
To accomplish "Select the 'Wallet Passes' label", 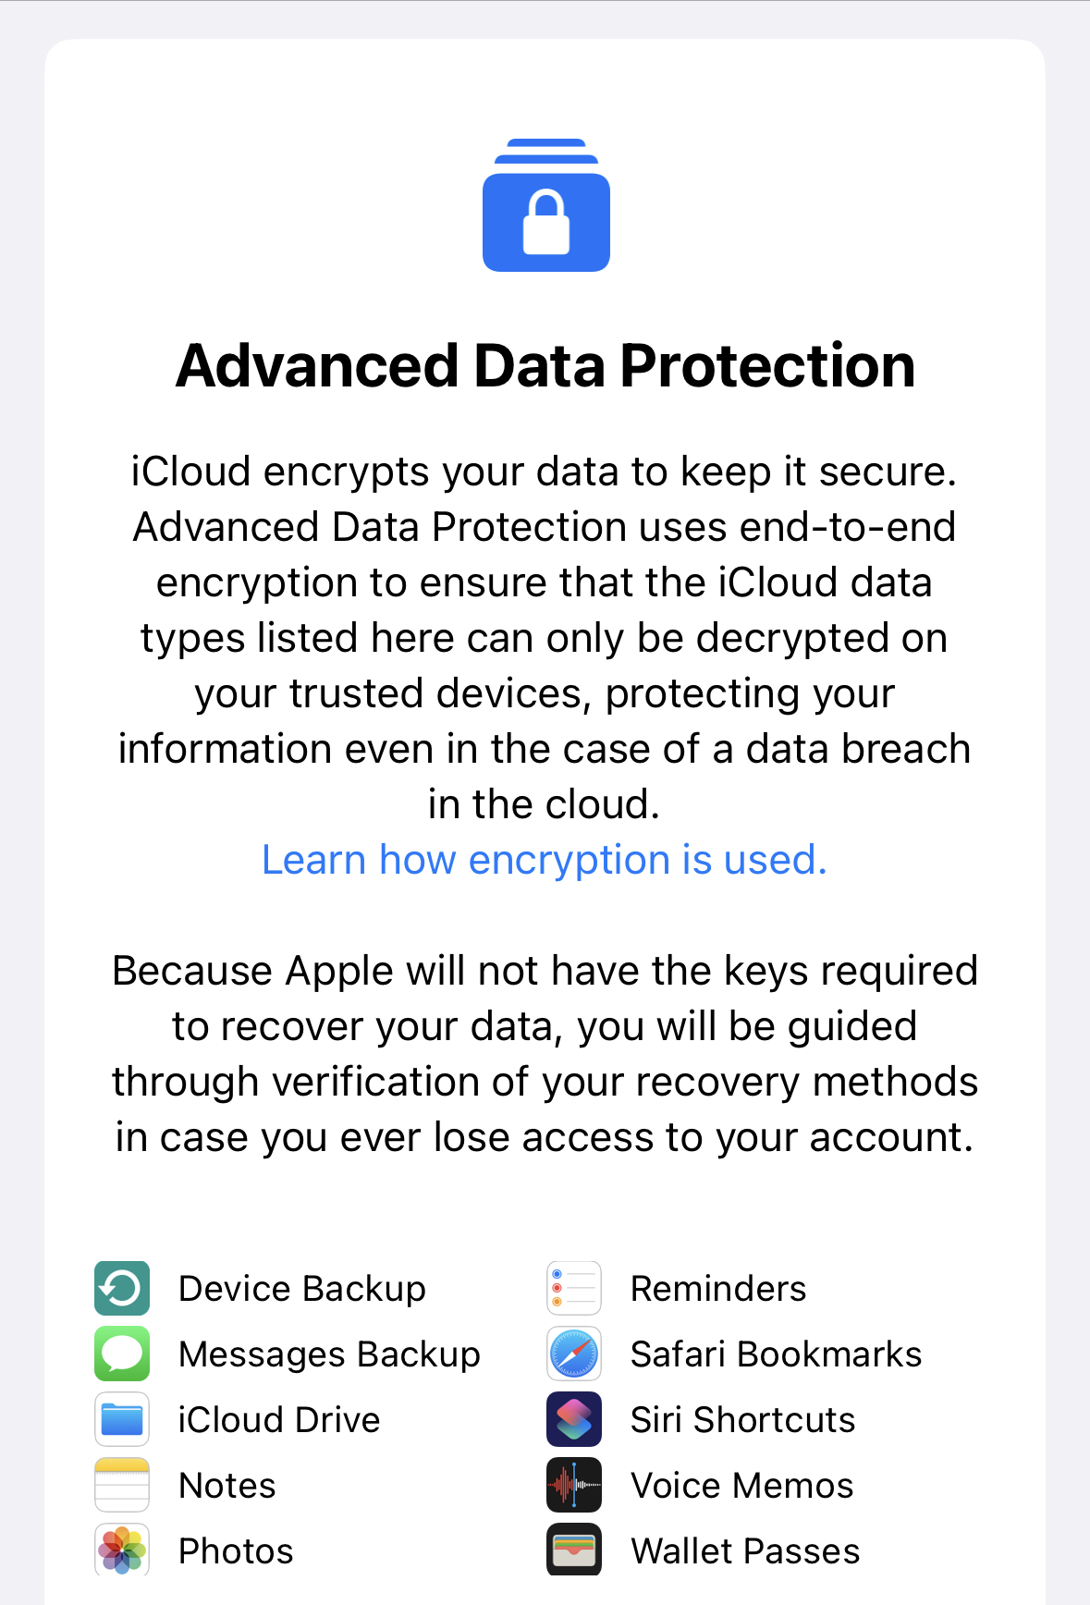I will point(745,1551).
